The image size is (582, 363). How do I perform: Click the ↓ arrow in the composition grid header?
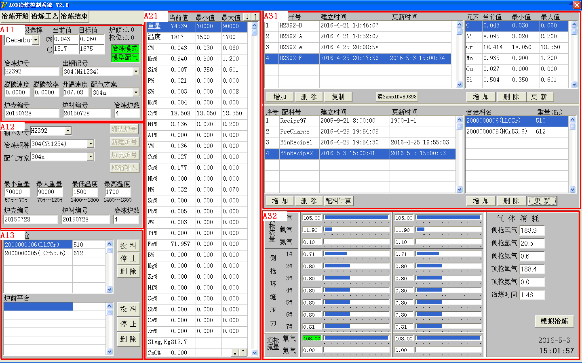coord(247,17)
